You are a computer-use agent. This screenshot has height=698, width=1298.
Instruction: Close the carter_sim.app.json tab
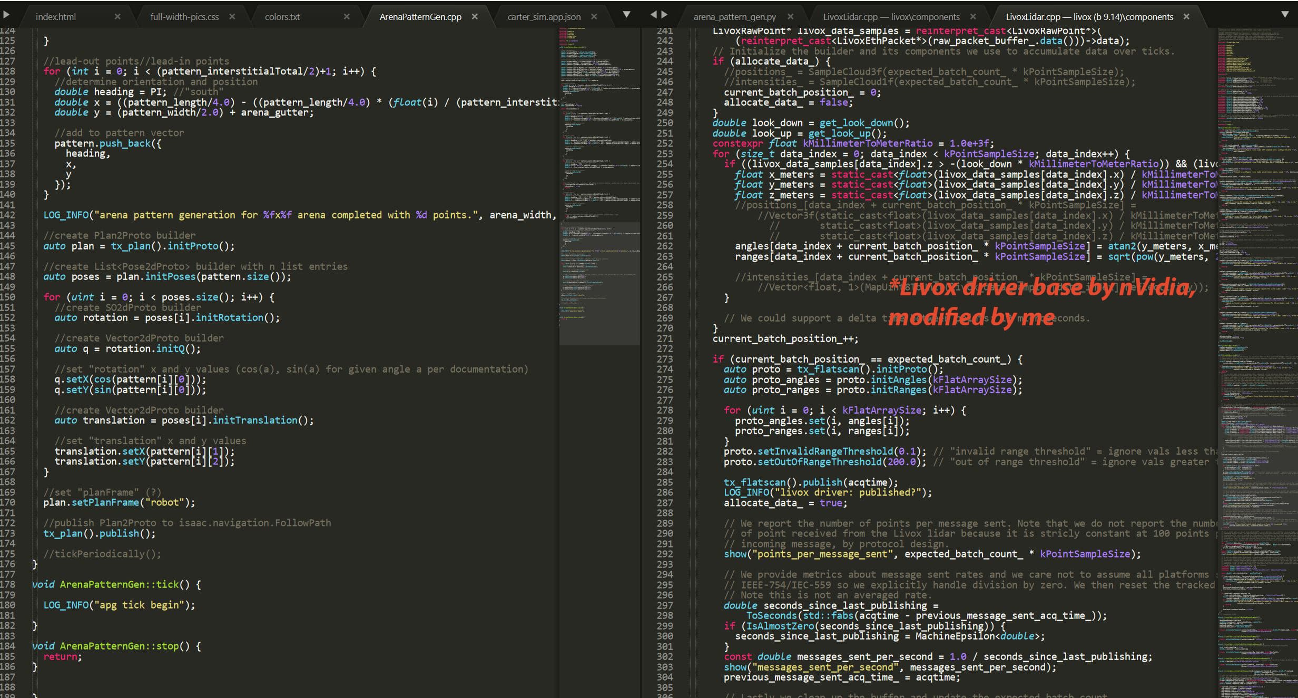(594, 17)
